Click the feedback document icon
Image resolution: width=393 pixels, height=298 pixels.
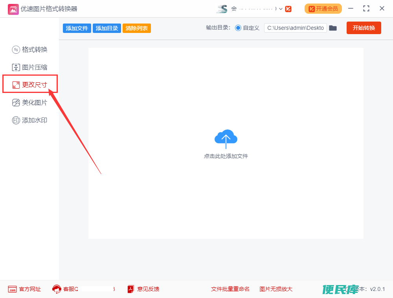coord(130,289)
